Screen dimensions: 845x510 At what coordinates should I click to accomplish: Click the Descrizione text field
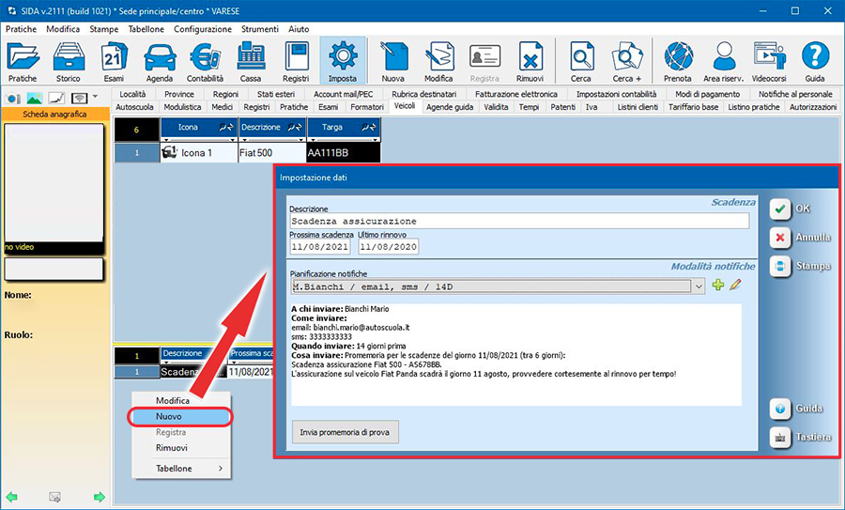click(x=518, y=221)
